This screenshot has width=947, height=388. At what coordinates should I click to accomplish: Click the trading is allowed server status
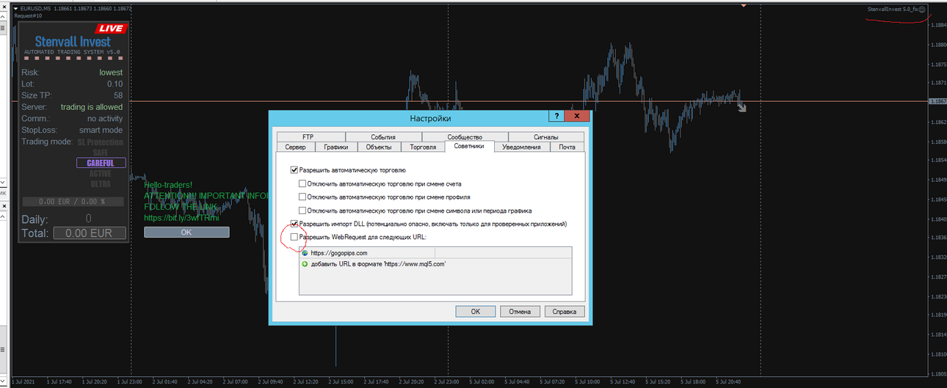pyautogui.click(x=92, y=107)
